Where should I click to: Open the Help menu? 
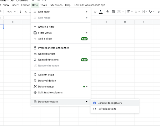pos(68,5)
